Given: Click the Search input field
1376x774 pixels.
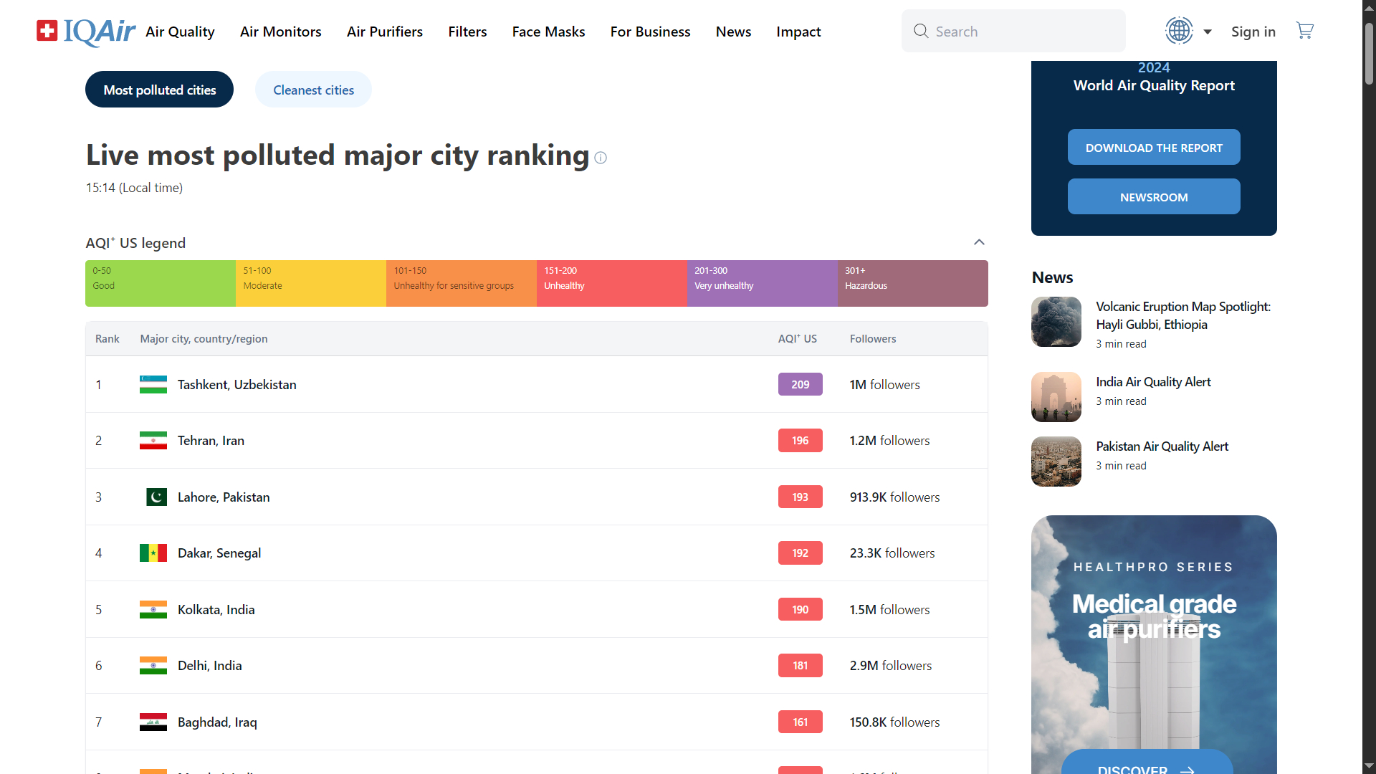Looking at the screenshot, I should coord(1025,32).
